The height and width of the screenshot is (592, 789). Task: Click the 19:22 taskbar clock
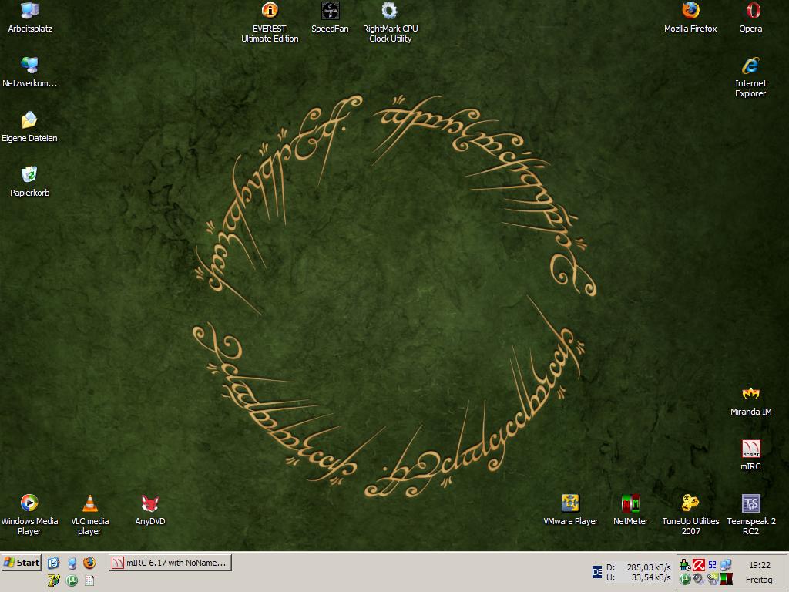click(x=759, y=565)
